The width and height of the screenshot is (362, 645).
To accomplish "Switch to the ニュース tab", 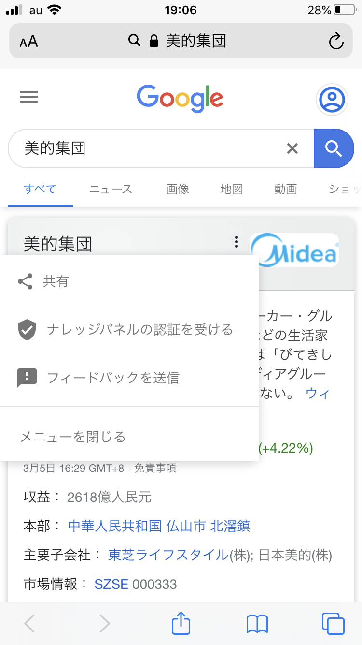I will pyautogui.click(x=111, y=189).
